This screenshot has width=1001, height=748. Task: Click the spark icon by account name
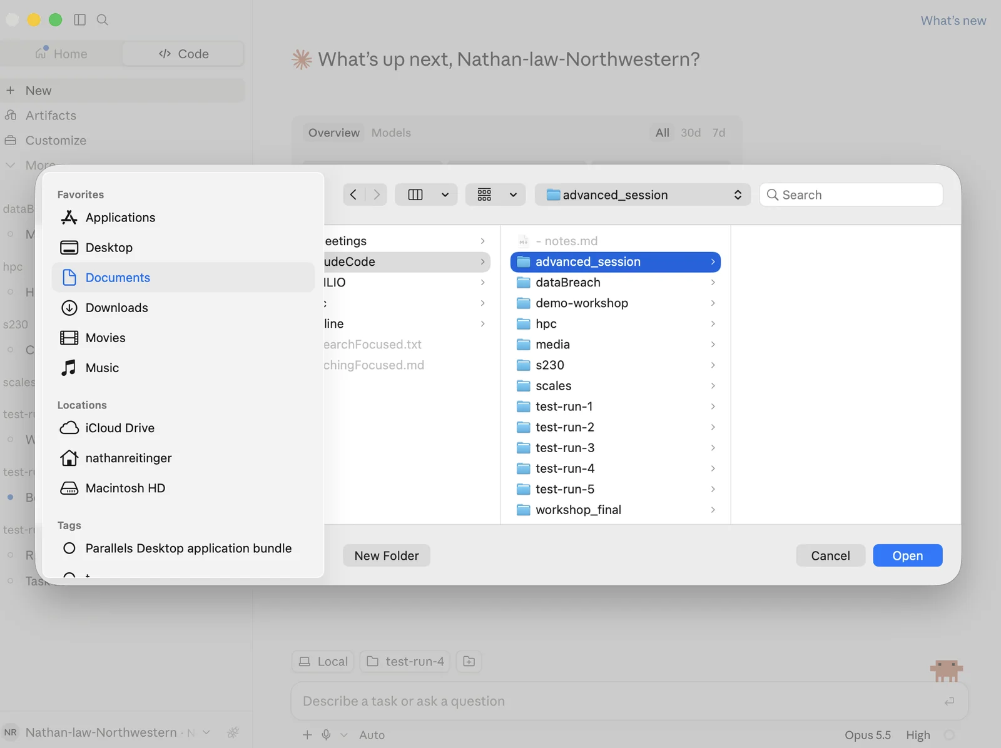click(x=233, y=732)
